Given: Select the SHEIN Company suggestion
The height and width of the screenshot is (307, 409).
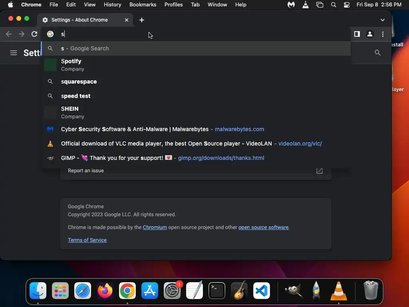Looking at the screenshot, I should click(196, 112).
